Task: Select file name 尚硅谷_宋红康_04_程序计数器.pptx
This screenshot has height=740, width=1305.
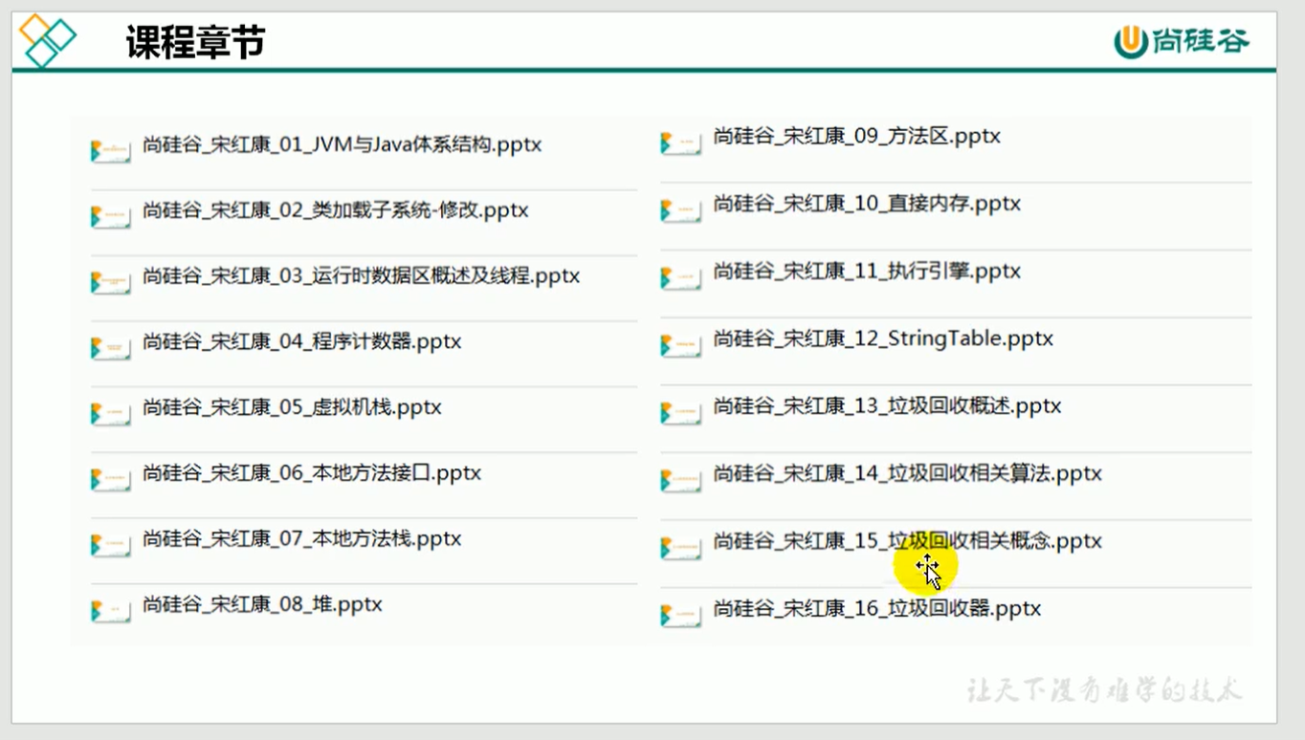Action: click(x=302, y=341)
